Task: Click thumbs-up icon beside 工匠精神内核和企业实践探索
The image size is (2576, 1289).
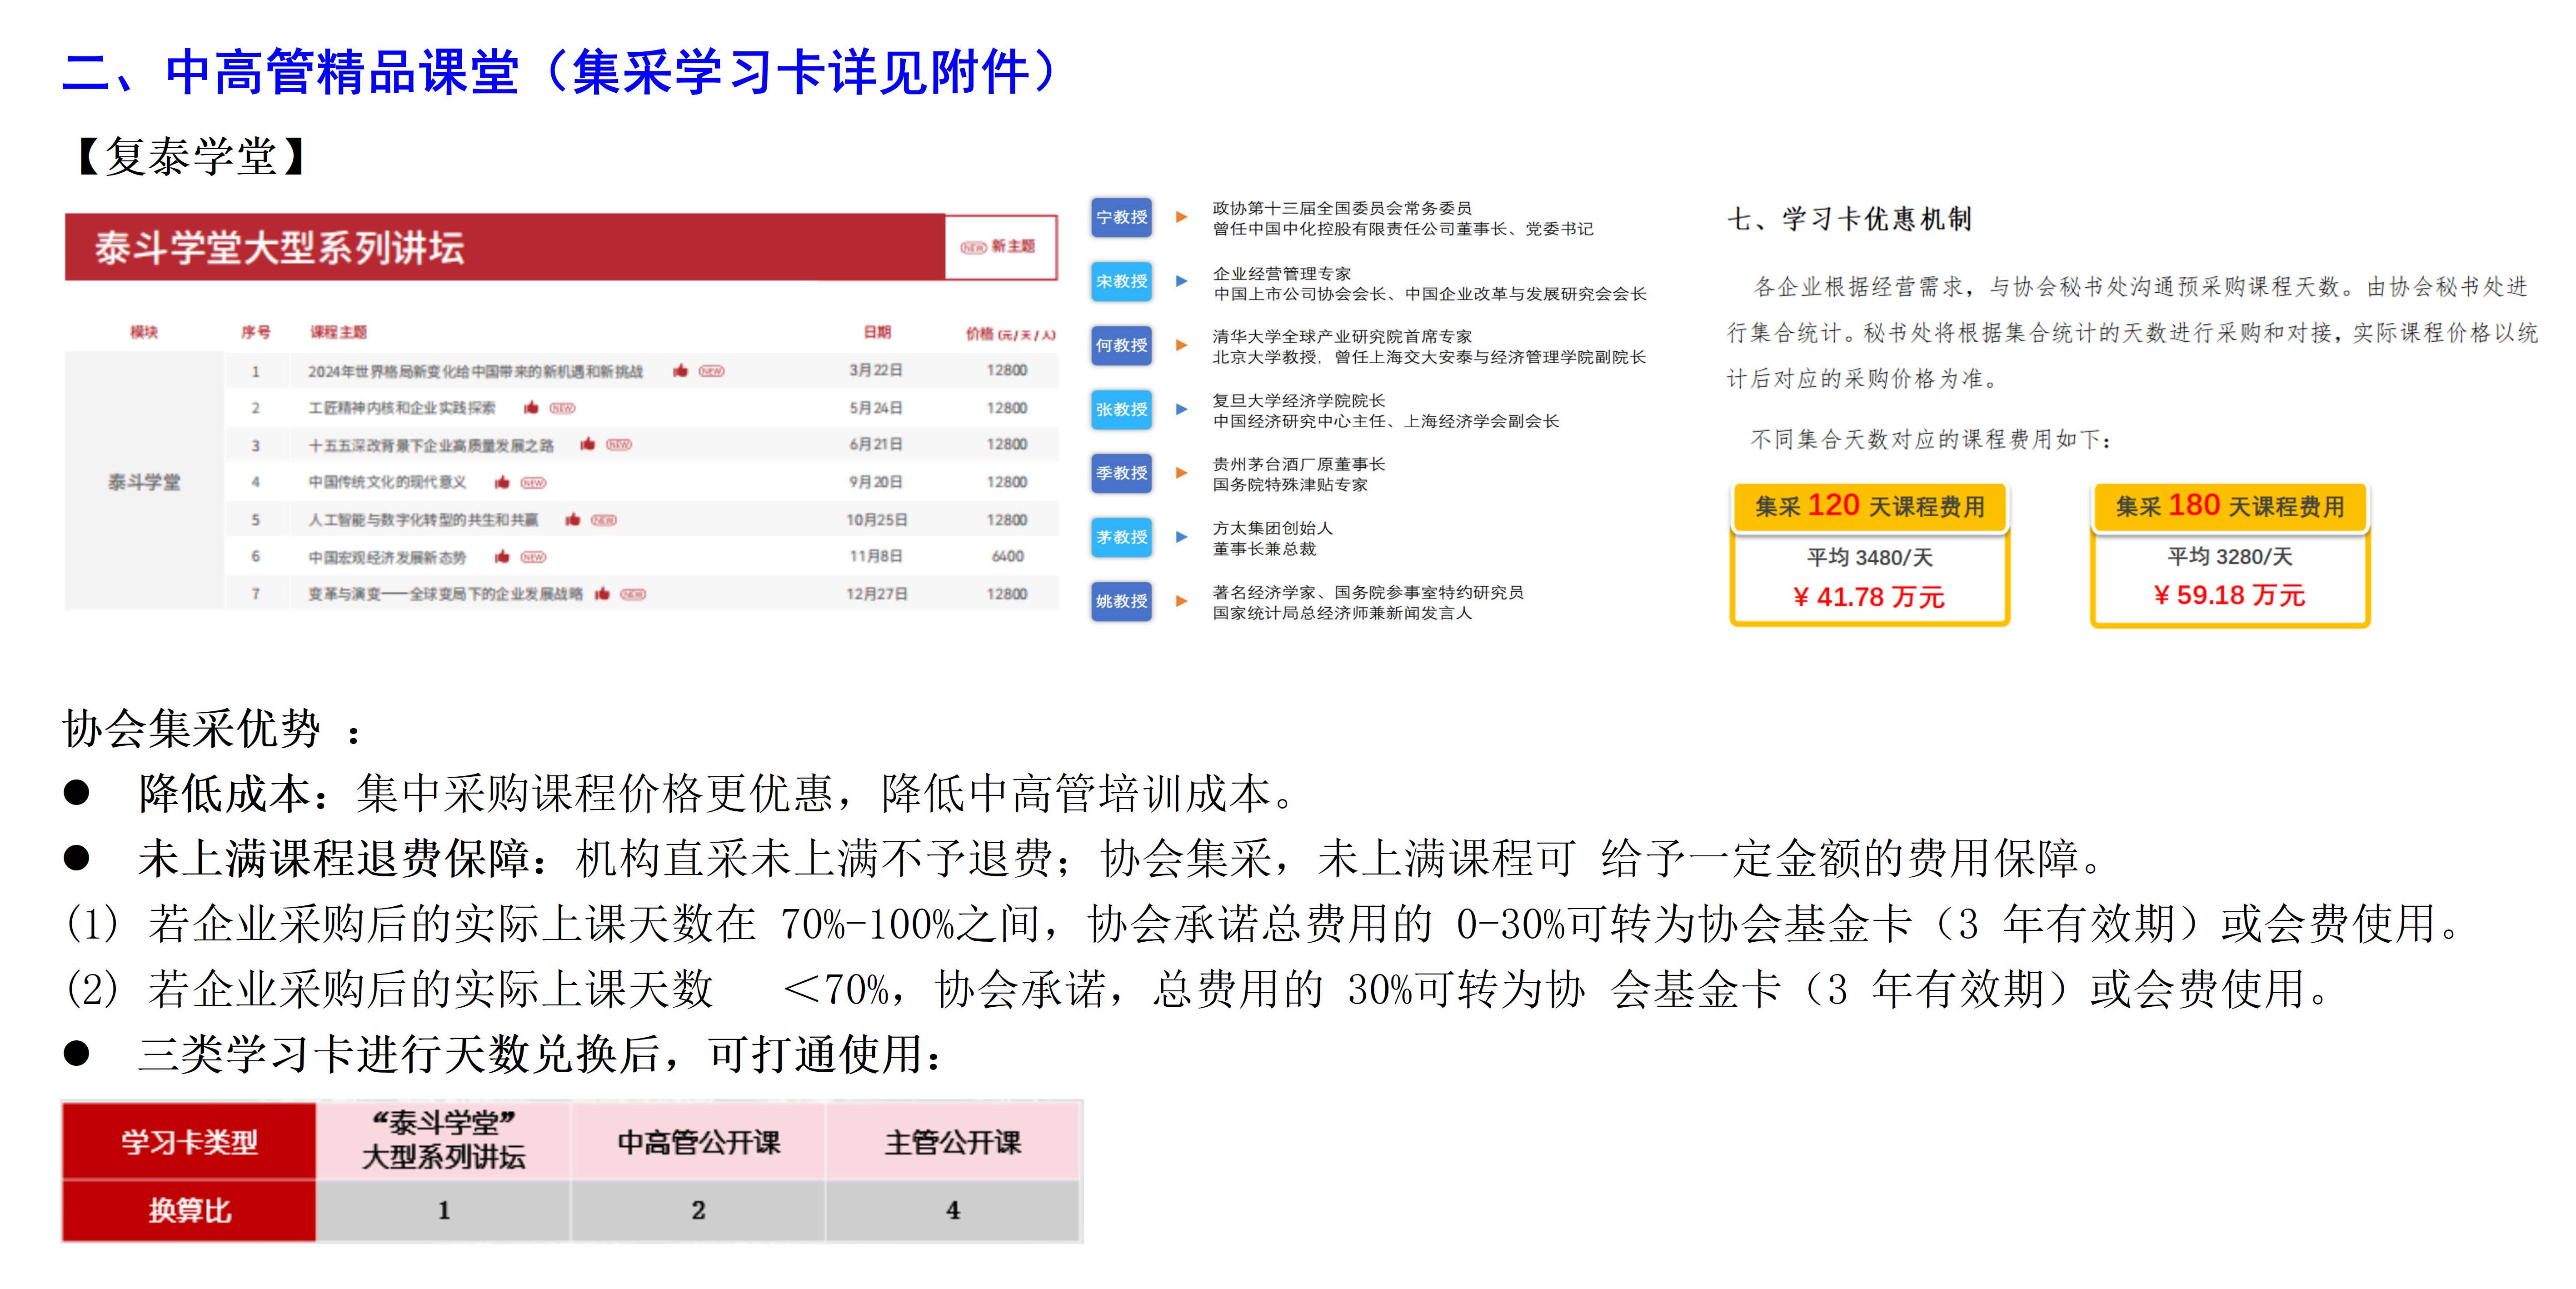Action: (x=531, y=408)
